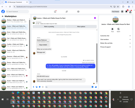
Task: Open Chrome three-dot menu
Action: coord(133,6)
